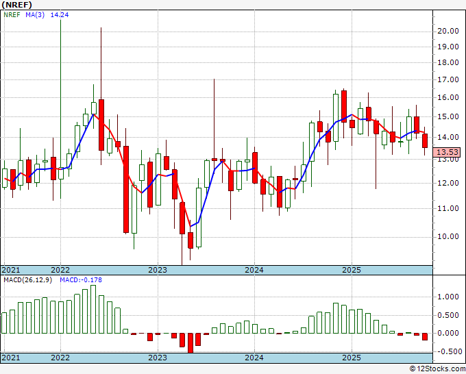This screenshot has width=466, height=374.
Task: Click 2021 on the price chart timeline
Action: (x=11, y=270)
